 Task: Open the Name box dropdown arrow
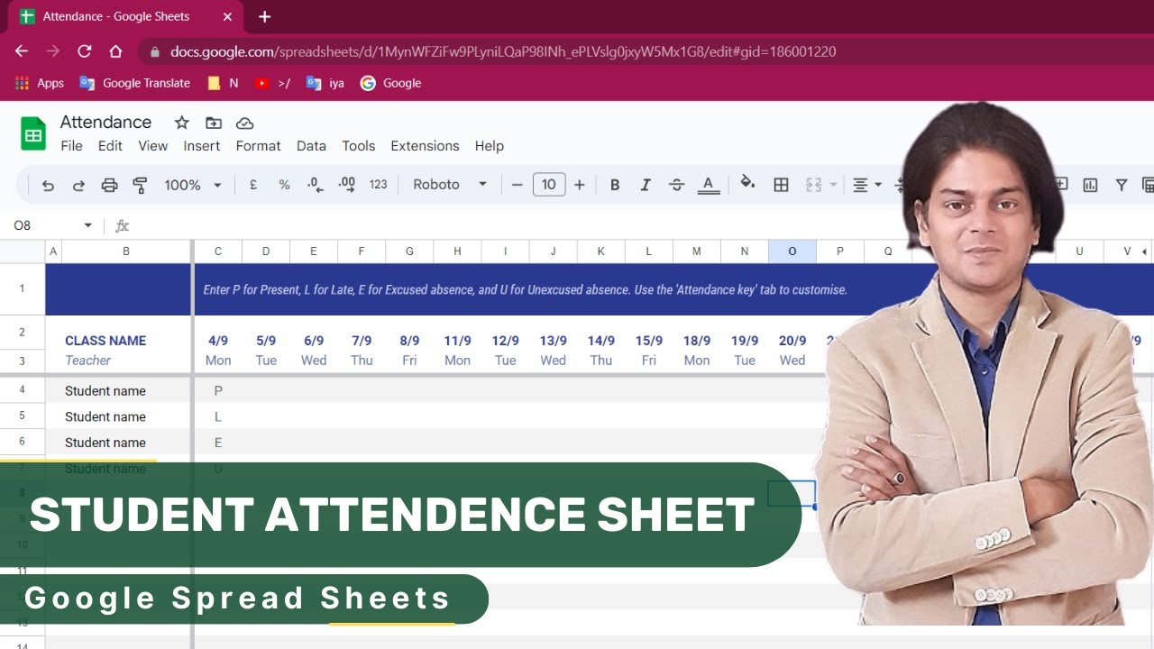87,225
